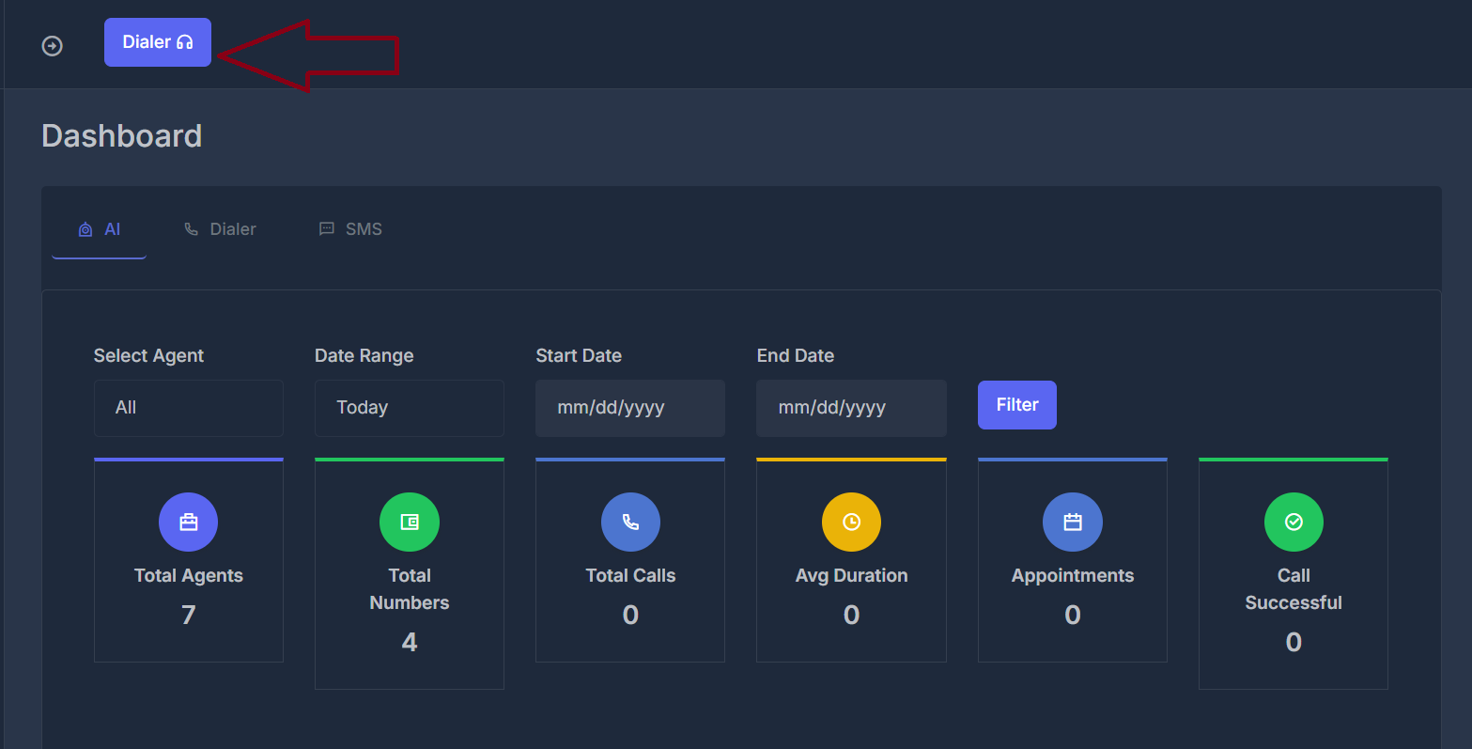The width and height of the screenshot is (1472, 749).
Task: Click the sidebar expand arrow icon
Action: [x=53, y=45]
